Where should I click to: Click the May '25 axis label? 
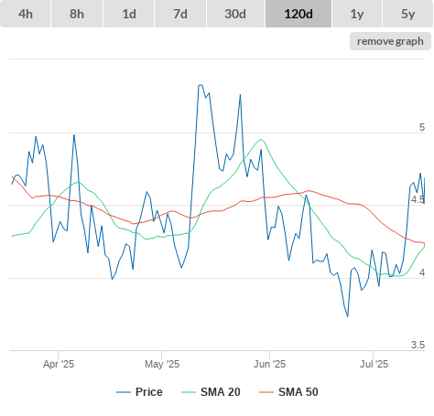[162, 364]
